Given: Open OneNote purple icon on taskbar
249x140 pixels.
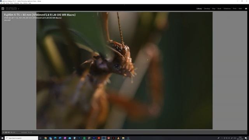Looking at the screenshot, I should point(65,138).
